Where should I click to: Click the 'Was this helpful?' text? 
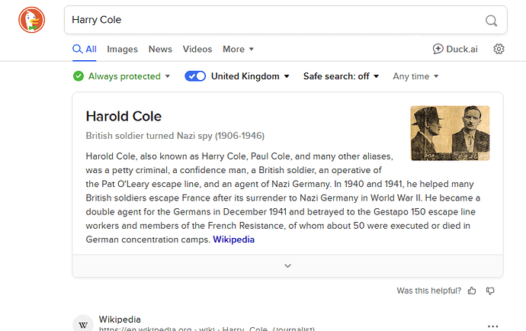click(x=428, y=291)
